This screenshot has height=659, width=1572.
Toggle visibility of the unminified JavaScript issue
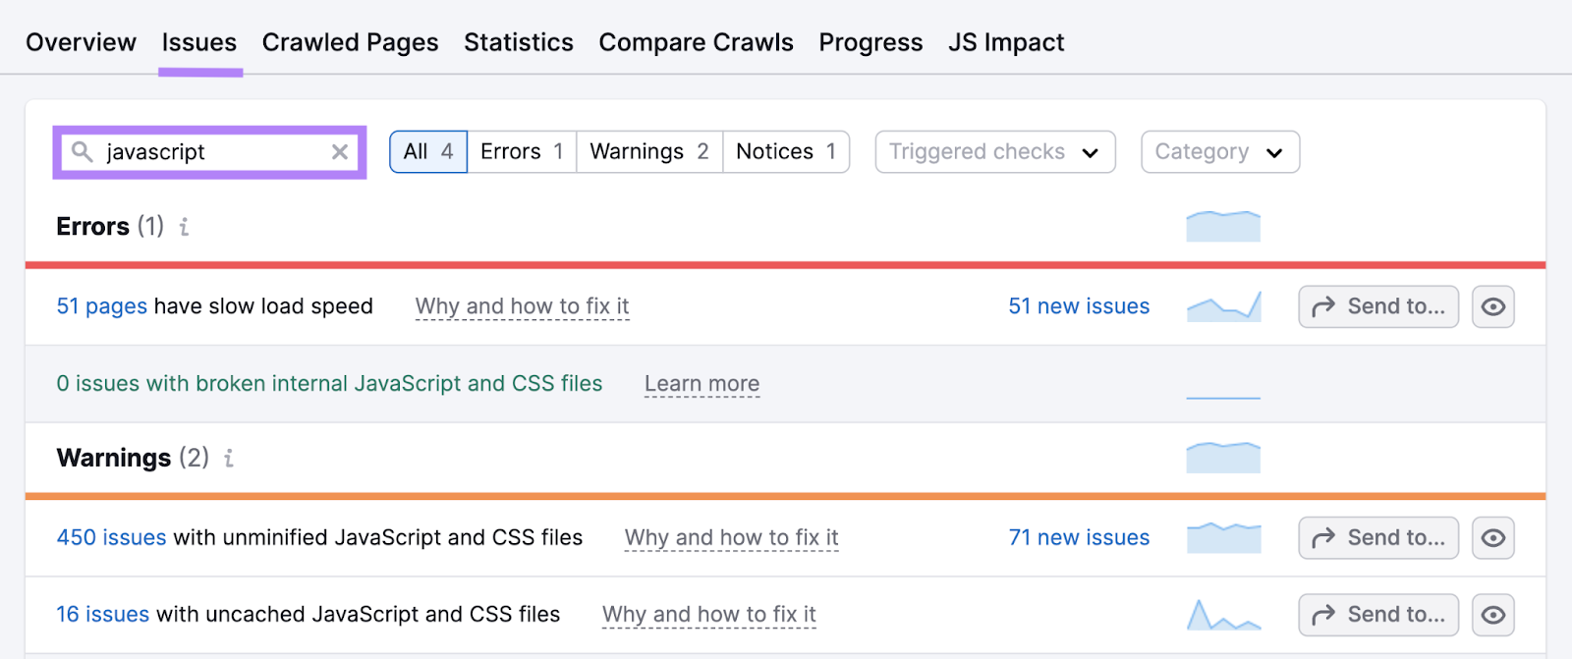tap(1493, 537)
